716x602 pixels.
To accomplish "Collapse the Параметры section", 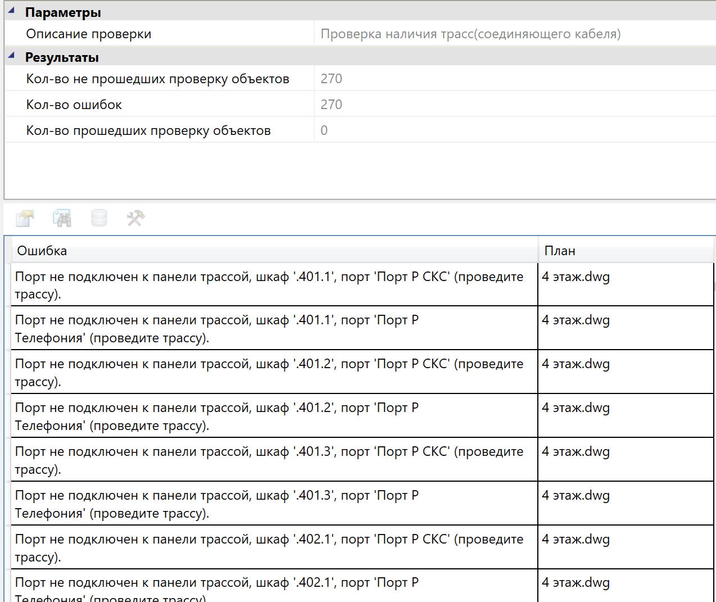I will [x=11, y=11].
